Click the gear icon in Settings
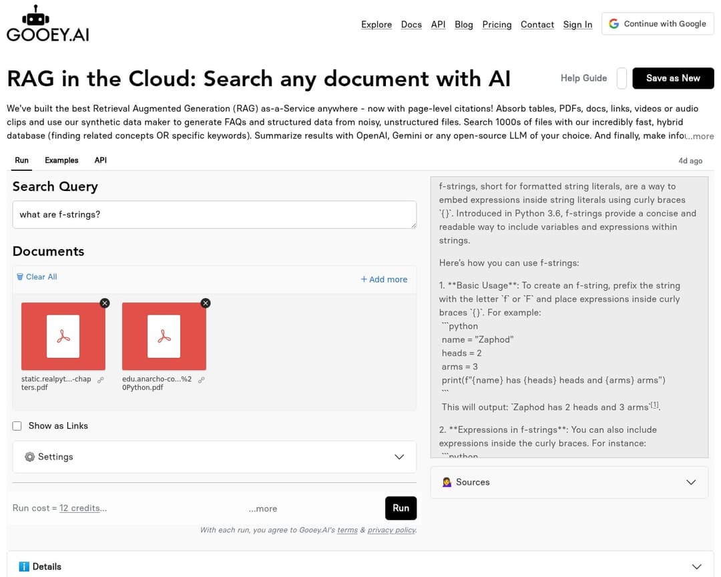This screenshot has height=577, width=721. [x=30, y=456]
